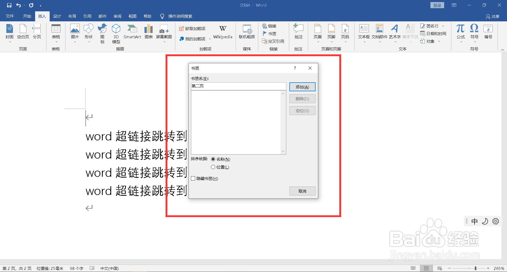Click the Sign in (登录) button
This screenshot has width=507, height=272.
437,5
